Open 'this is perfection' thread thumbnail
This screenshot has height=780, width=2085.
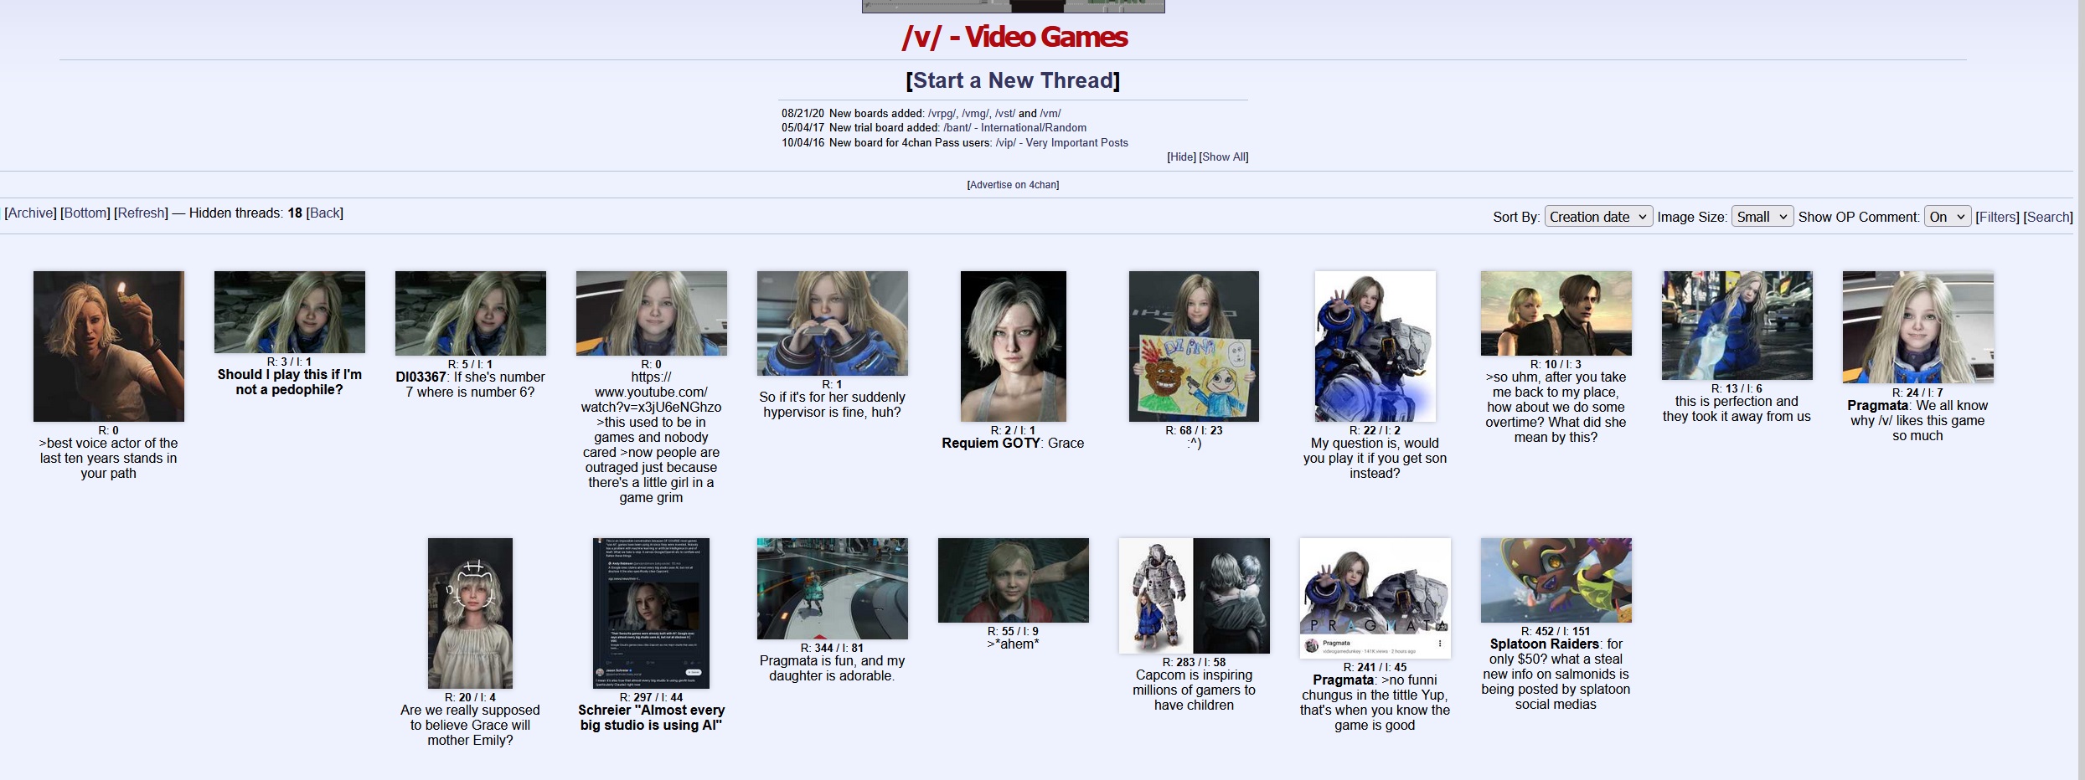pyautogui.click(x=1737, y=326)
